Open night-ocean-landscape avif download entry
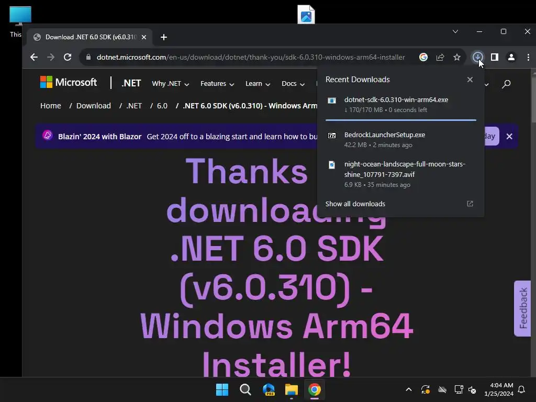 click(400, 174)
